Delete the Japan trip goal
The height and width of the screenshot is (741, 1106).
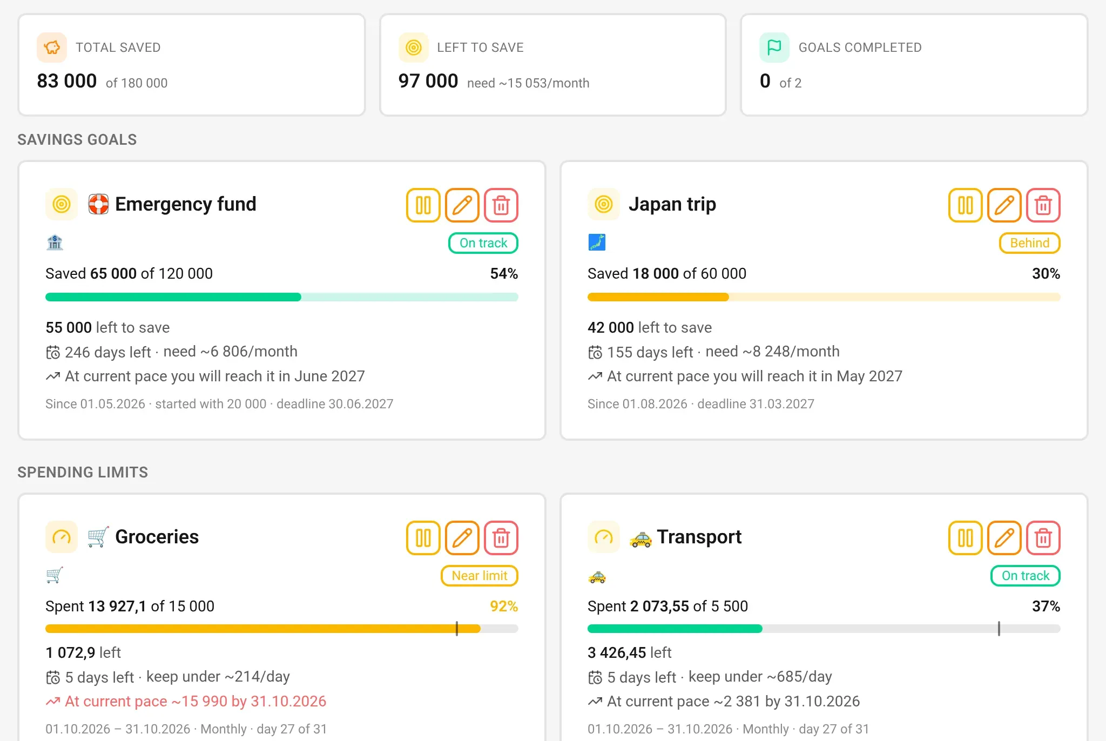tap(1043, 205)
